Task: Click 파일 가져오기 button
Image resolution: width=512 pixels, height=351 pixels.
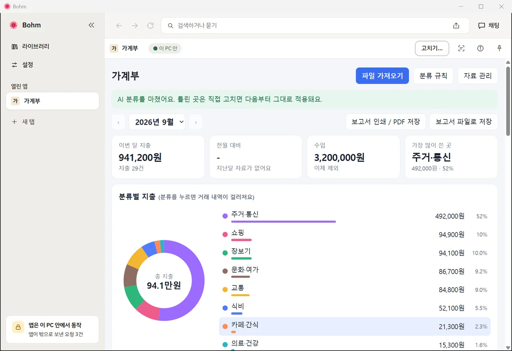Action: coord(382,76)
